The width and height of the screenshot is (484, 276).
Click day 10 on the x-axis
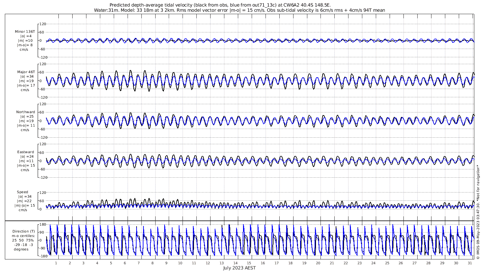[180, 263]
